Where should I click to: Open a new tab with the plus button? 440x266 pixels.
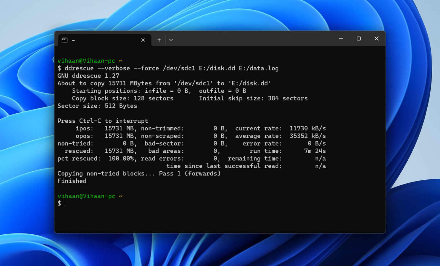tap(159, 40)
